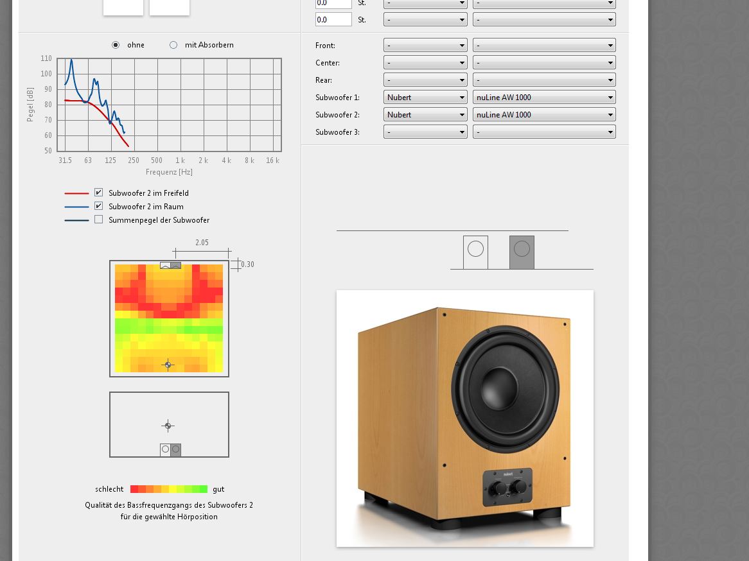Enable 'Summenpegel der Subwoofer' checkbox
Screen dimensions: 749x561
(x=98, y=220)
